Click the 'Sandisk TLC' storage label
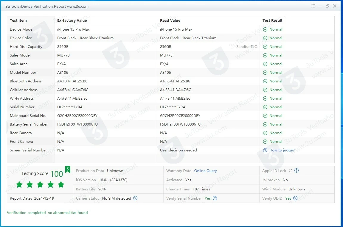This screenshot has height=227, width=343. [246, 46]
